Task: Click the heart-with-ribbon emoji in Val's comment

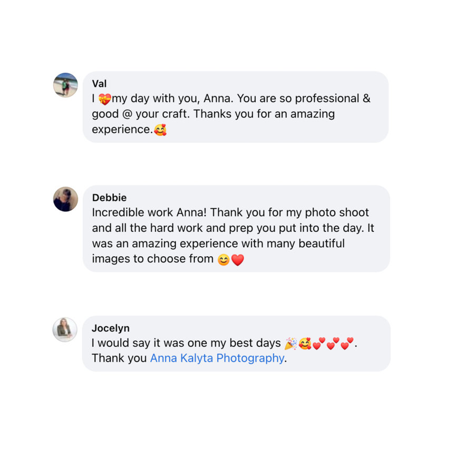Action: 105,99
